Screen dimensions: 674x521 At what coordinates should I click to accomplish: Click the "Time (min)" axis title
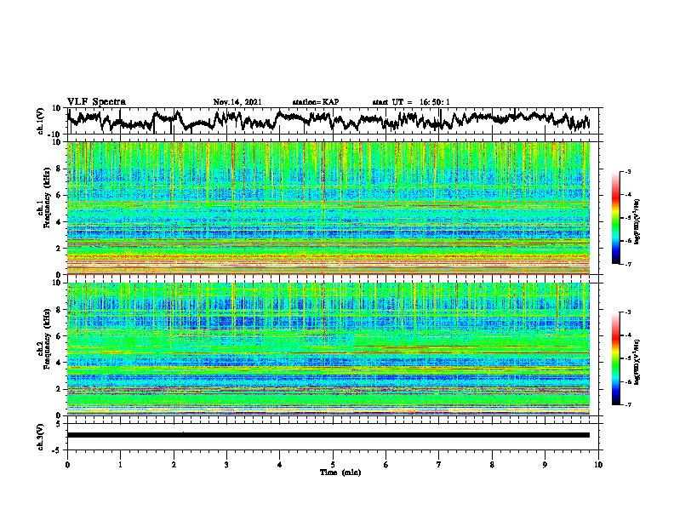point(340,472)
